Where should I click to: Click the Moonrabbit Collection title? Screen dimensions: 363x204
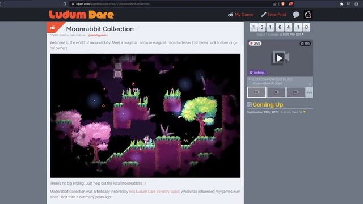pos(100,29)
